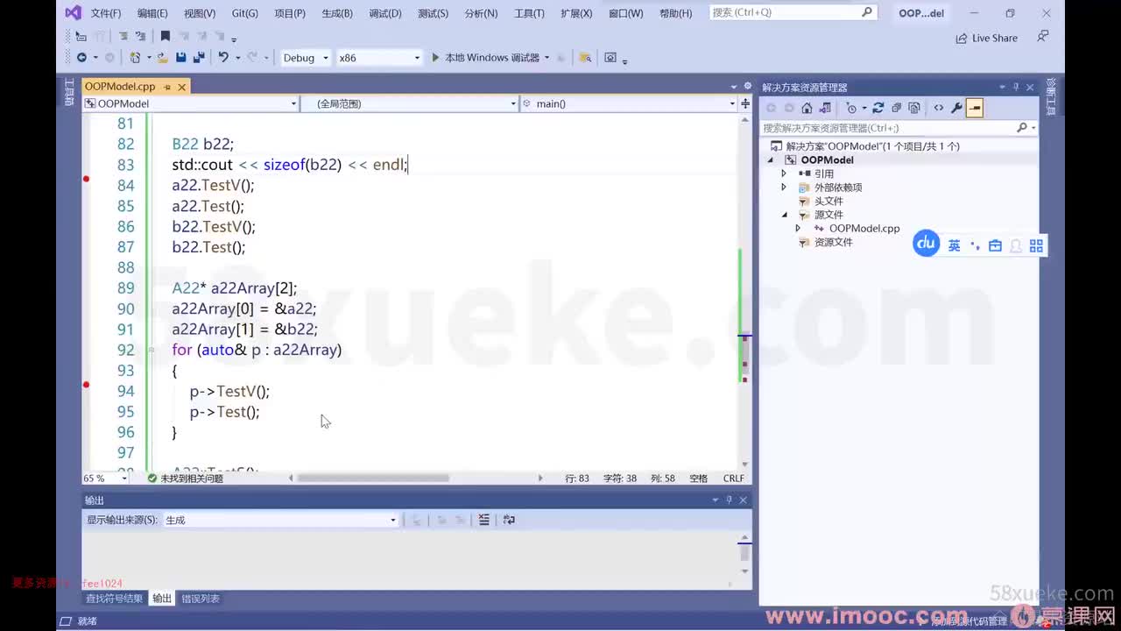Expand 外部依赖项 node
Image resolution: width=1121 pixels, height=631 pixels.
784,188
